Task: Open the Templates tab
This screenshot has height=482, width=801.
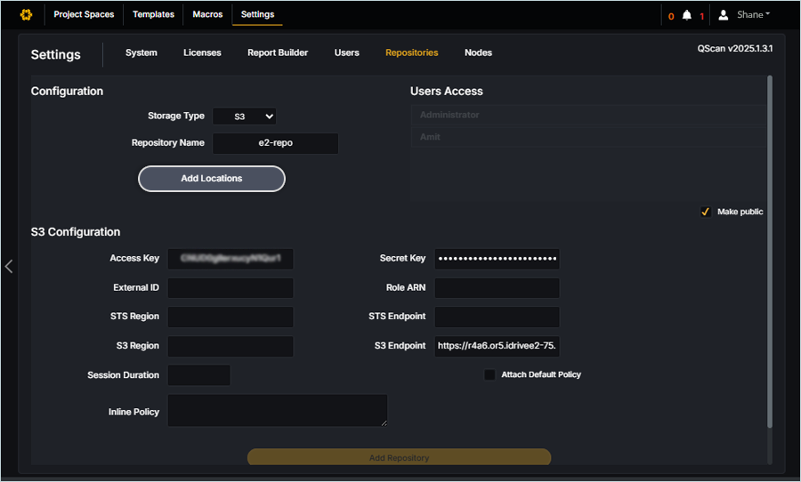Action: click(153, 14)
